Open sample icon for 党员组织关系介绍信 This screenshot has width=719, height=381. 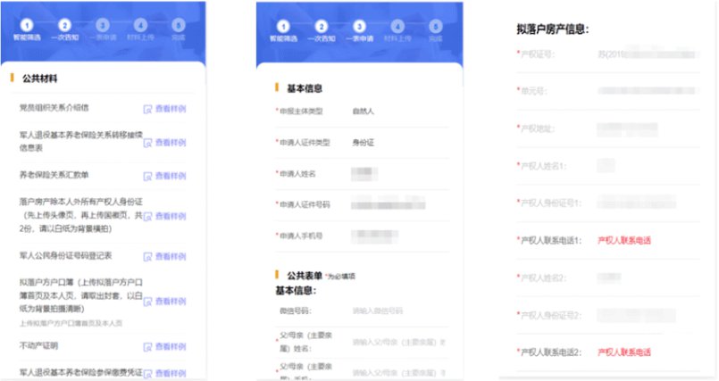[147, 109]
